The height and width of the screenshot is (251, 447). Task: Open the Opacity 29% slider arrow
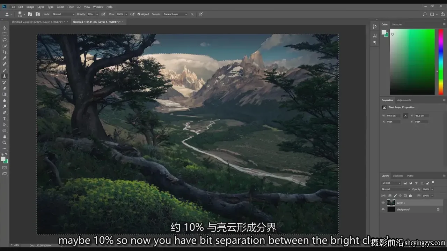[x=97, y=14]
